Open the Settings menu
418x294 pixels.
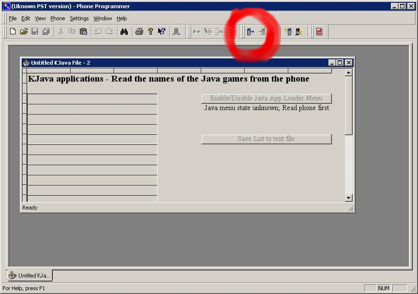(79, 18)
